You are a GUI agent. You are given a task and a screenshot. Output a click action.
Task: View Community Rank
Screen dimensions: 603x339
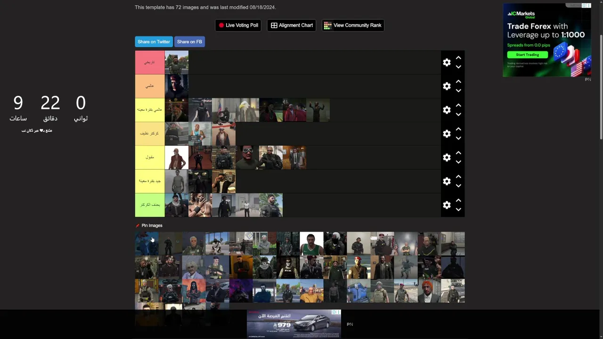(353, 25)
